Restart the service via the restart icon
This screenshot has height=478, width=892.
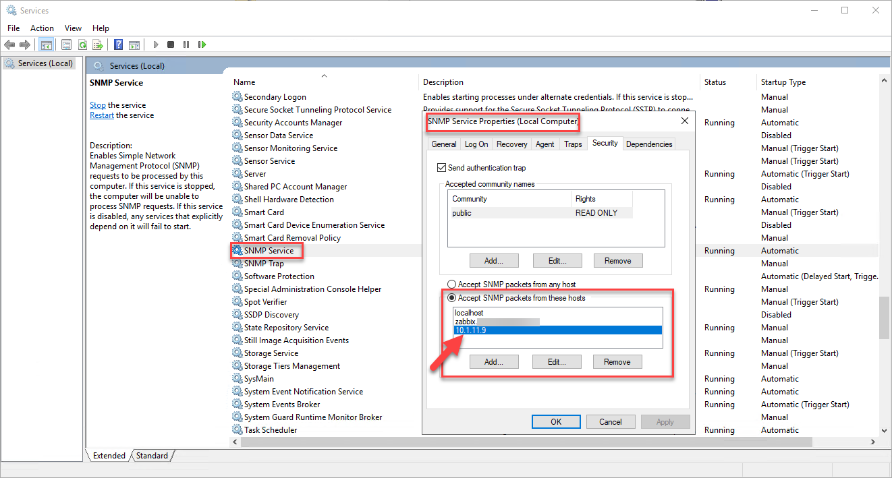pyautogui.click(x=202, y=44)
